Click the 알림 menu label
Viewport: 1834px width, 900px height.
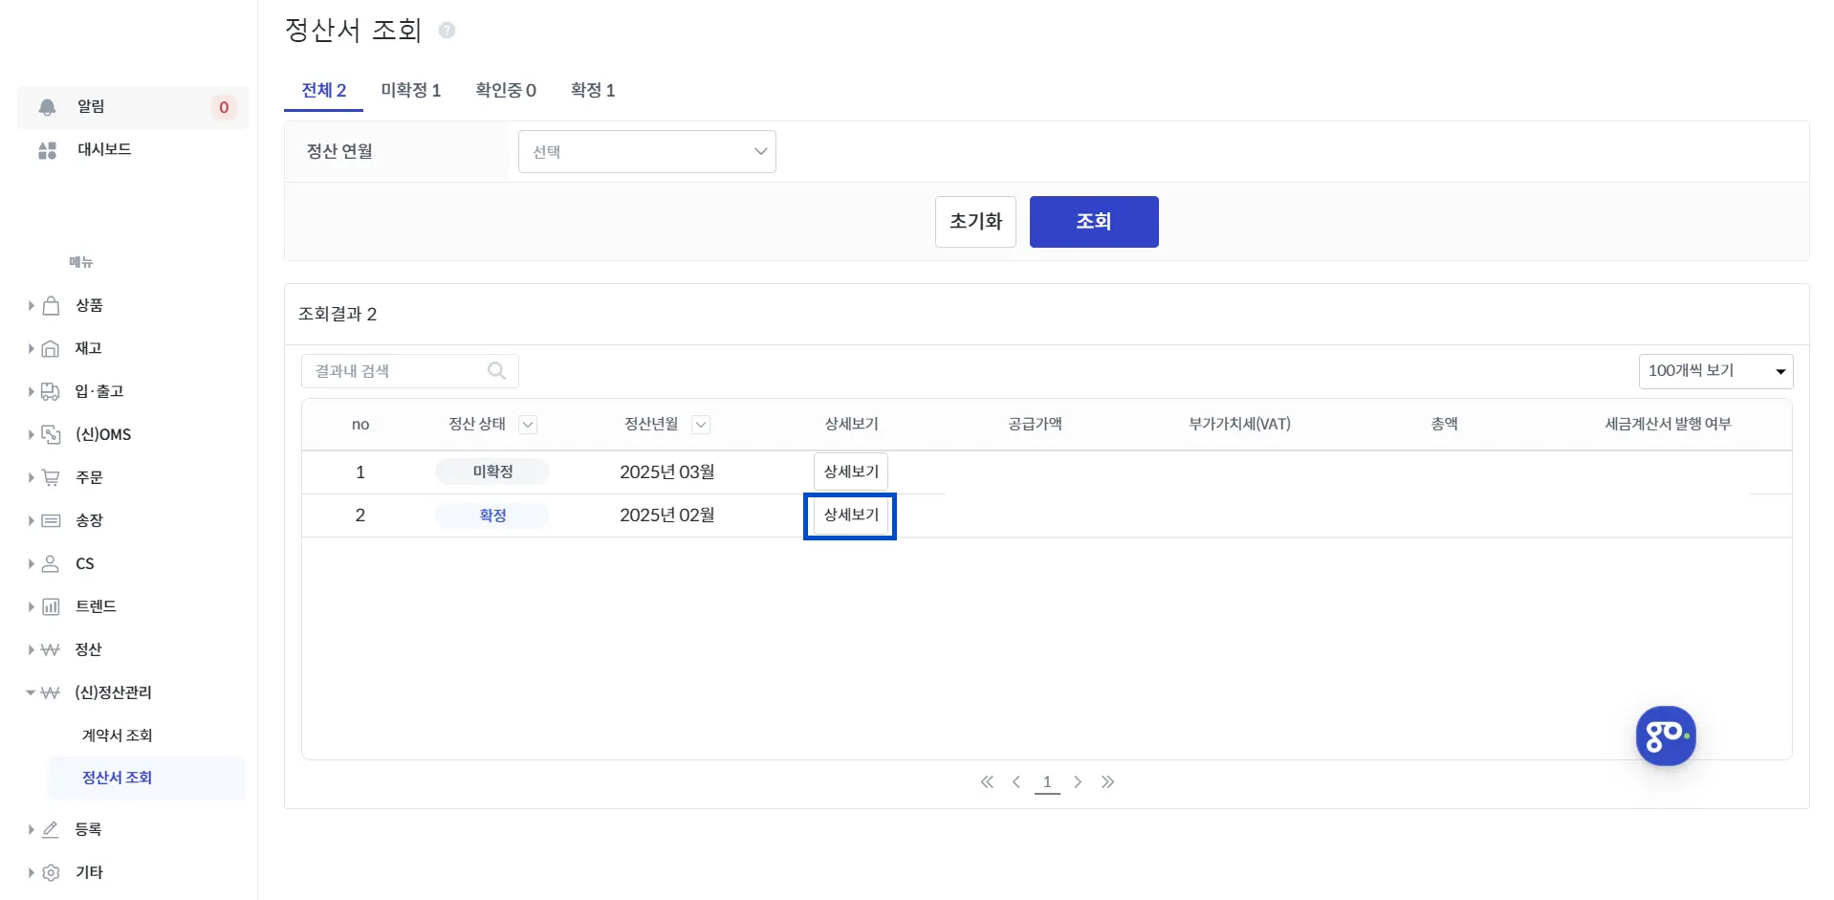(91, 106)
